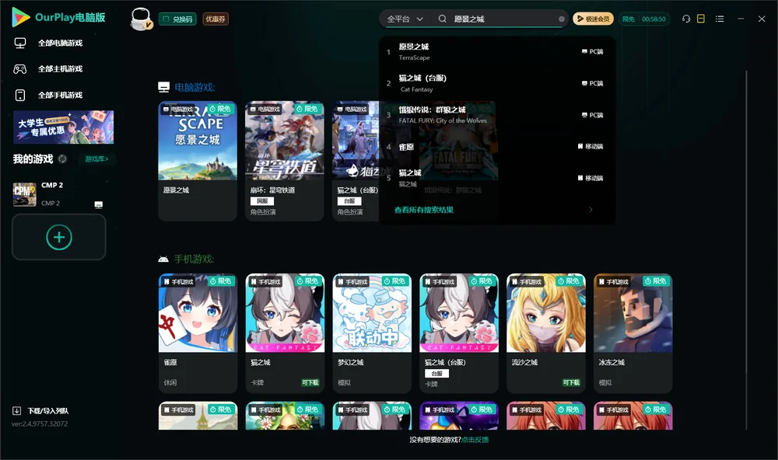Open the list menu icon in title bar
The width and height of the screenshot is (778, 460).
pos(720,19)
